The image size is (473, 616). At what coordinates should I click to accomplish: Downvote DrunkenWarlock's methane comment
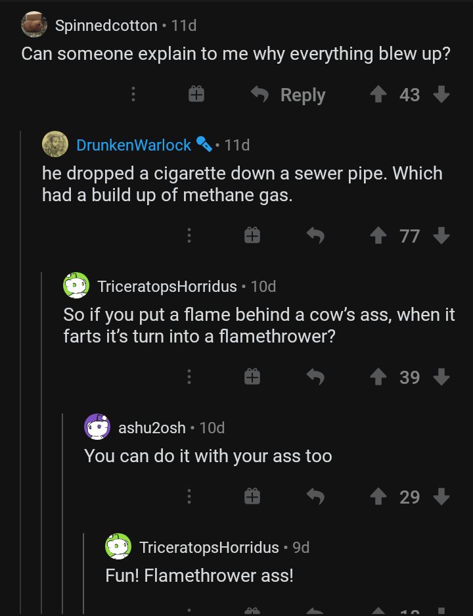coord(441,235)
